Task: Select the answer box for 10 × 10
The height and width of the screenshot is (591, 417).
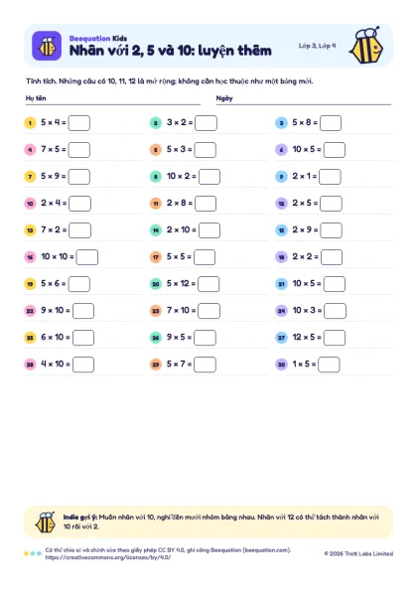Action: click(87, 257)
